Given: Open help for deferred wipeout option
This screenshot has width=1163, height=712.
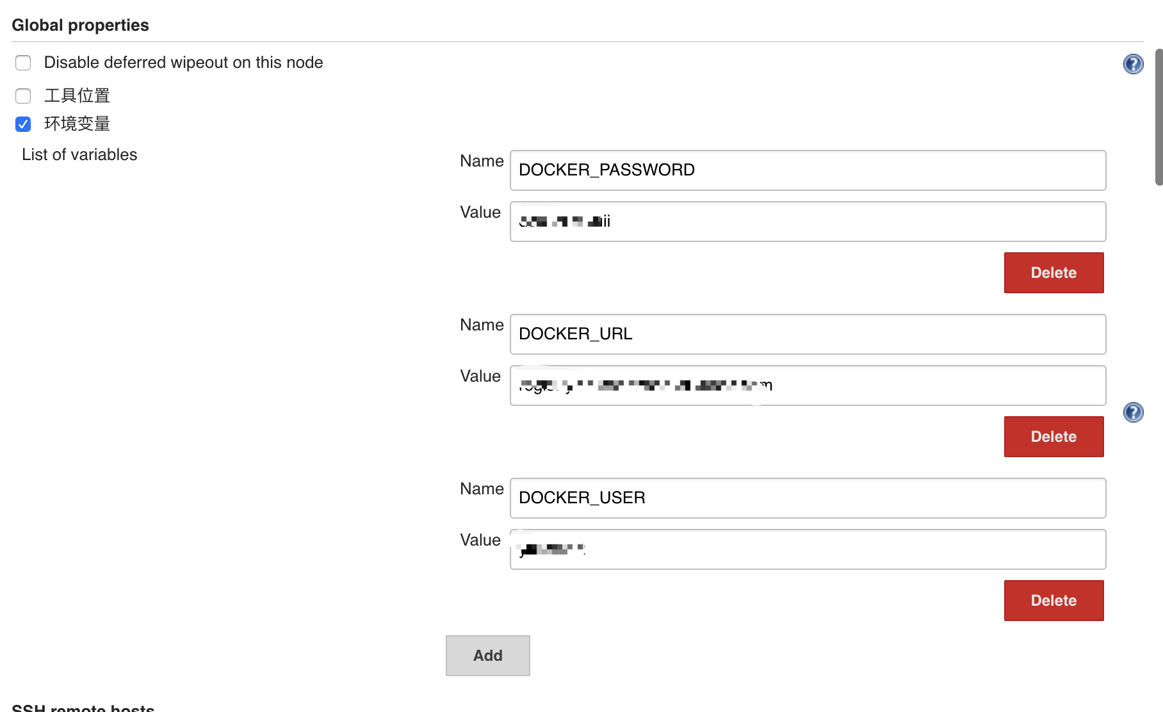Looking at the screenshot, I should 1133,64.
